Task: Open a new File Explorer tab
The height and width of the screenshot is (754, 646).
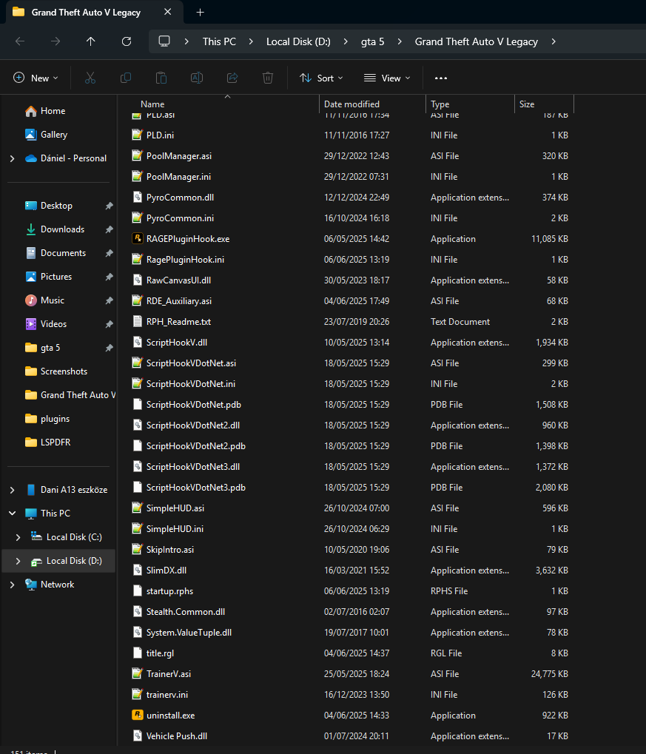Action: tap(201, 13)
